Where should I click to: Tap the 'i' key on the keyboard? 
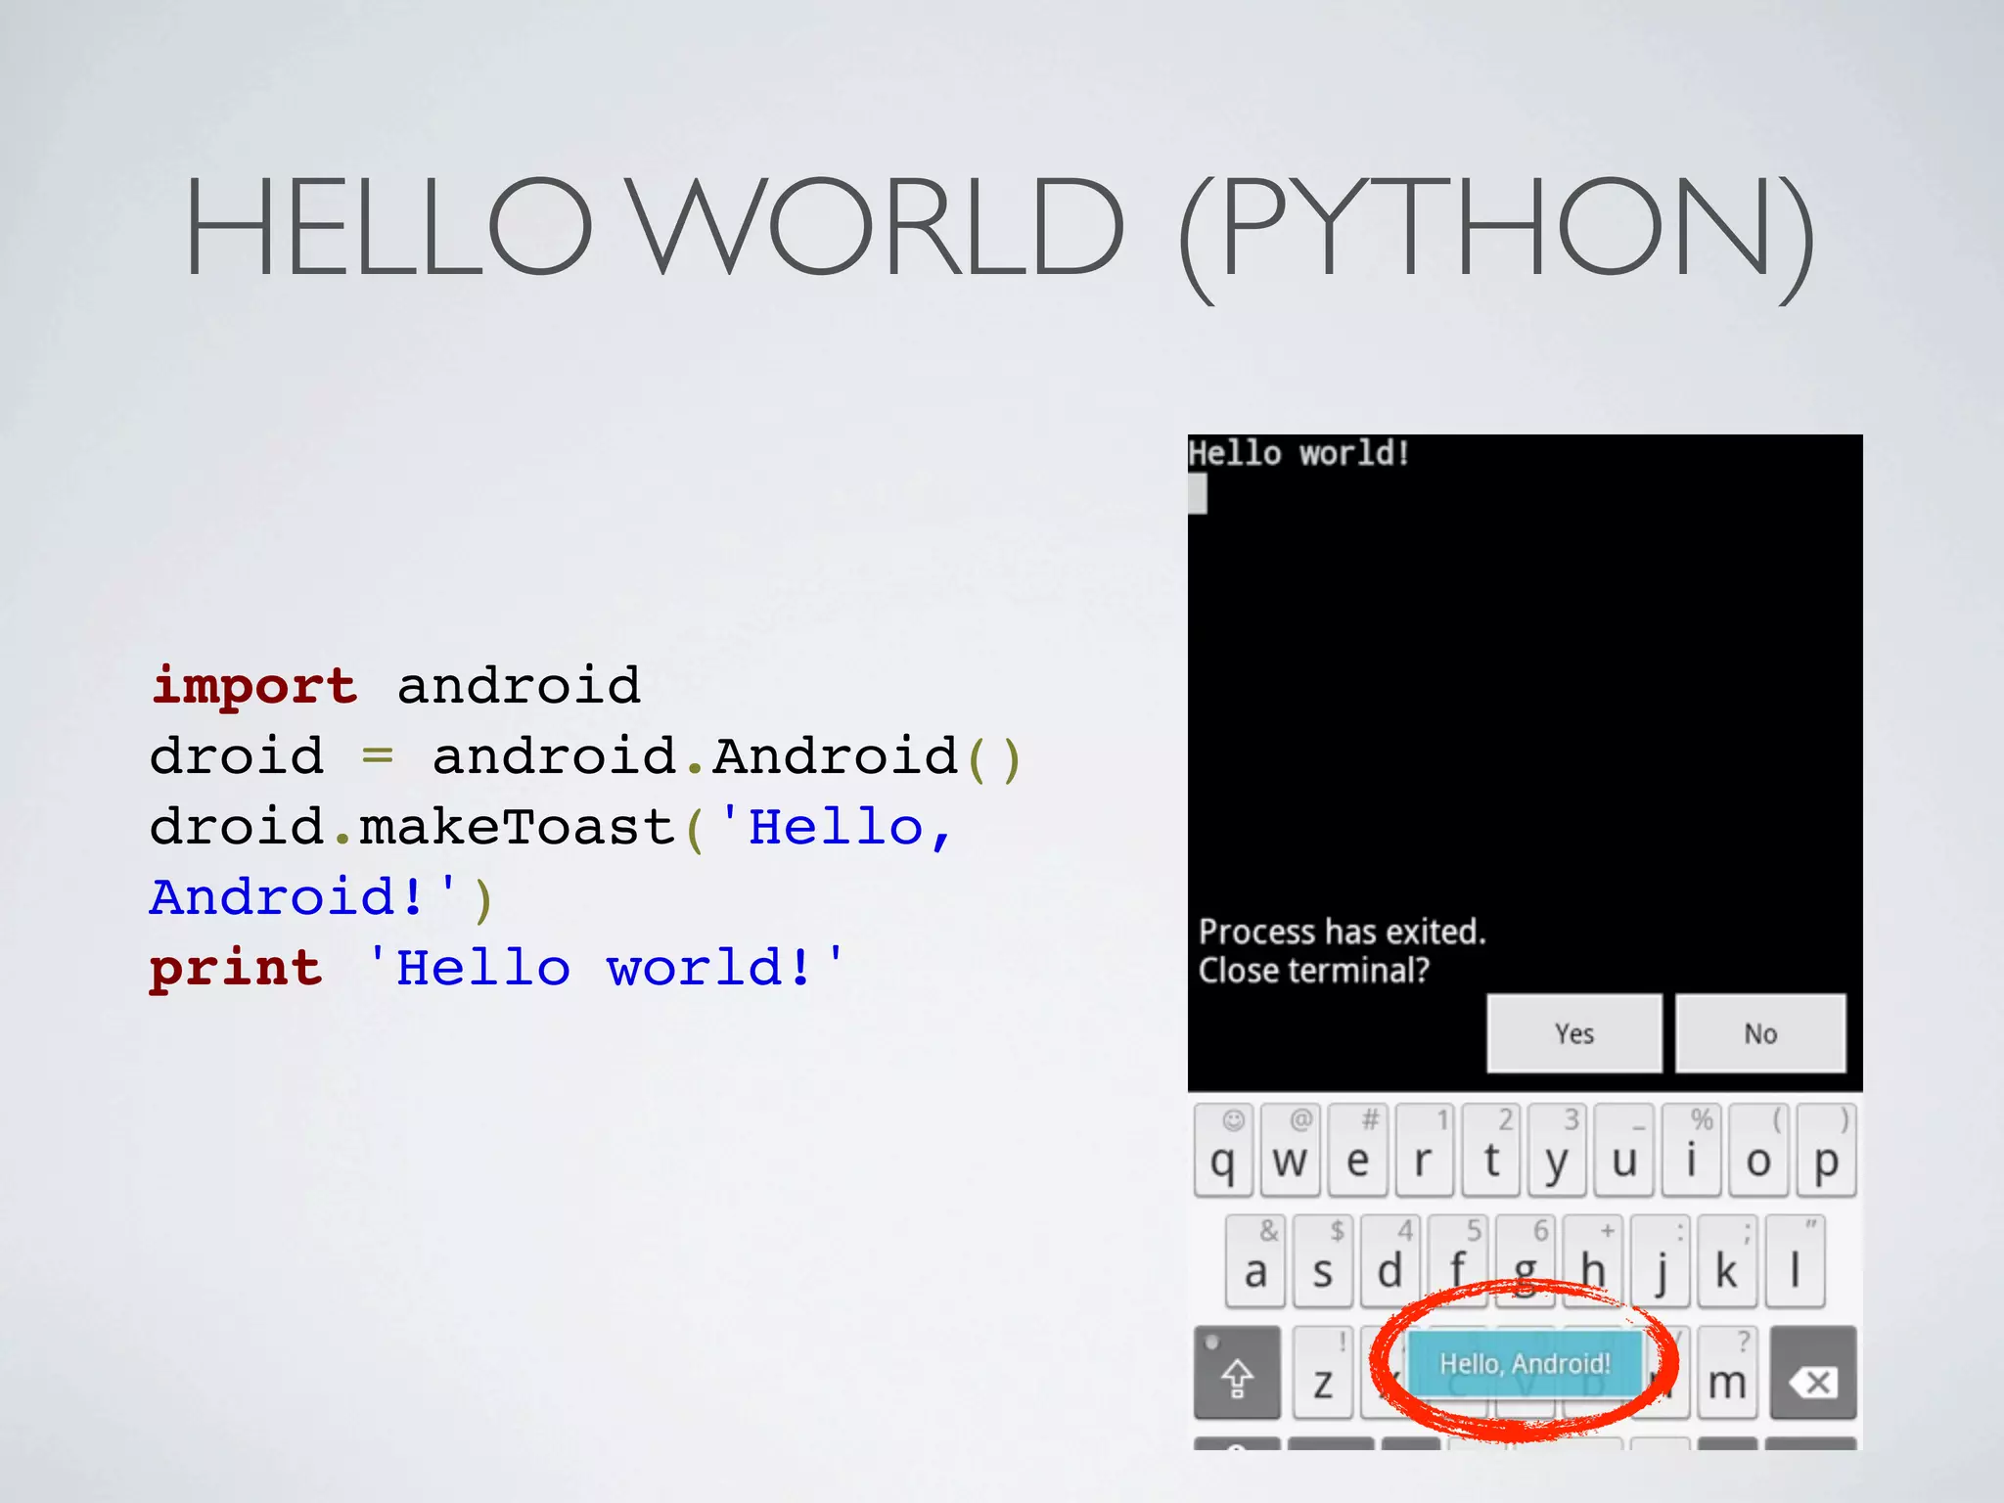pyautogui.click(x=1691, y=1151)
